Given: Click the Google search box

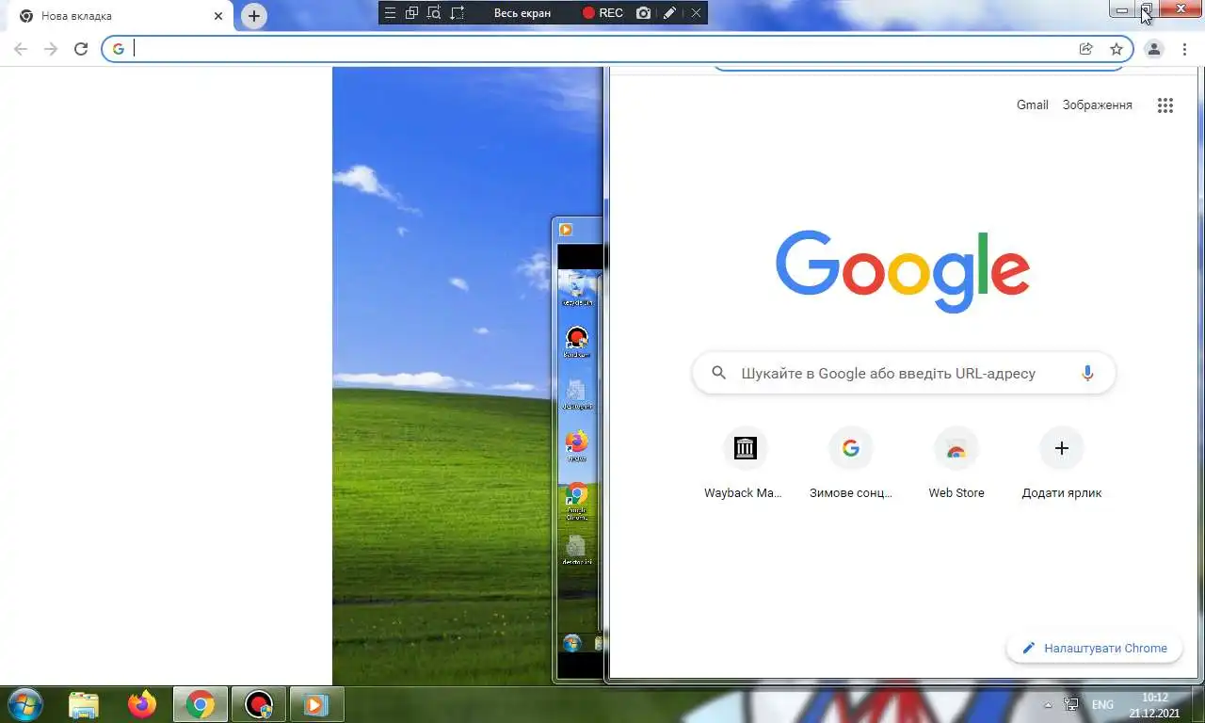Looking at the screenshot, I should click(x=904, y=373).
